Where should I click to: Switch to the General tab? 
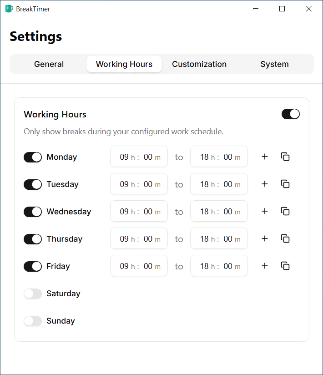(49, 64)
